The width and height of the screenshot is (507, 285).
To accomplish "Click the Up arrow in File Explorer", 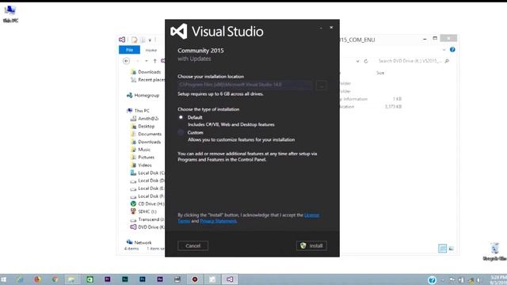I will point(155,61).
